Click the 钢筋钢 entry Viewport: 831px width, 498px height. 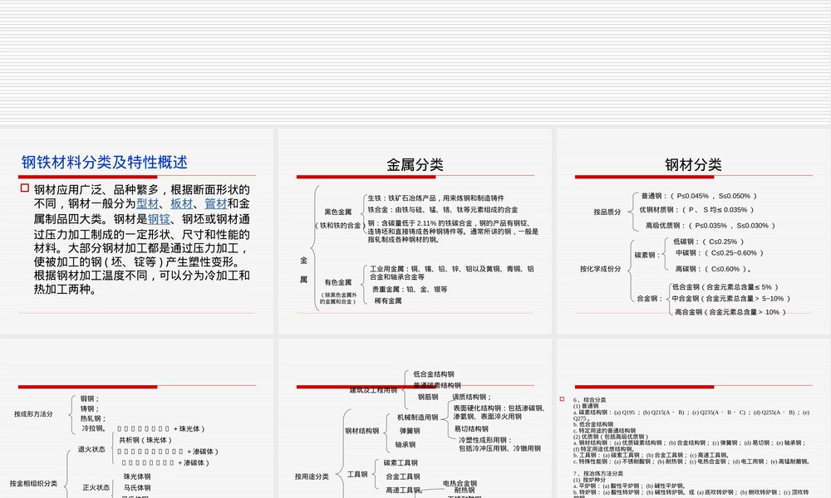click(x=428, y=397)
